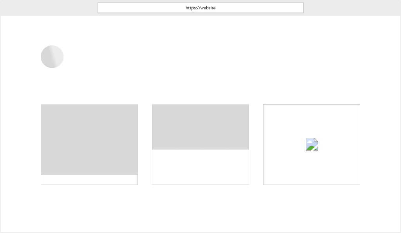Image resolution: width=401 pixels, height=233 pixels.
Task: Click the address bar showing https://website
Action: click(200, 7)
